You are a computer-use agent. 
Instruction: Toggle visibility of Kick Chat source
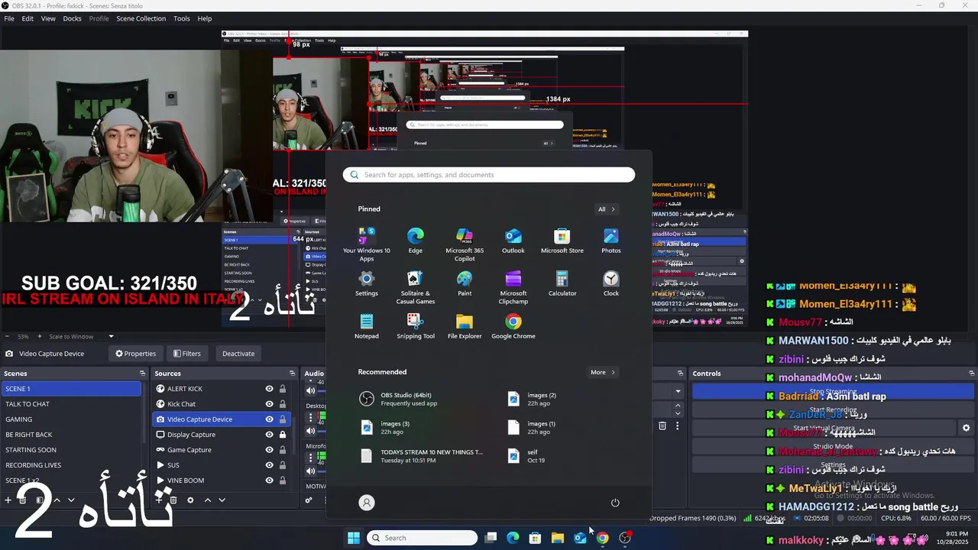coord(269,404)
